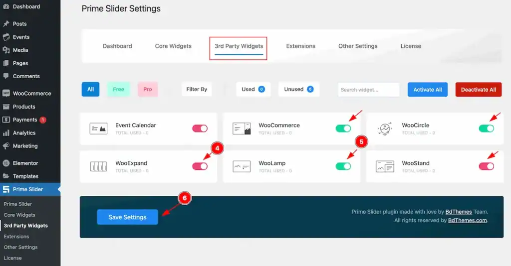Disable the WooCircle widget switch

[x=486, y=129]
